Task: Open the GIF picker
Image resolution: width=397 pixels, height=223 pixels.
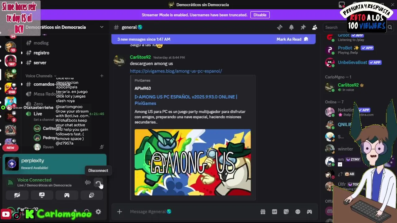Action: coord(274,212)
